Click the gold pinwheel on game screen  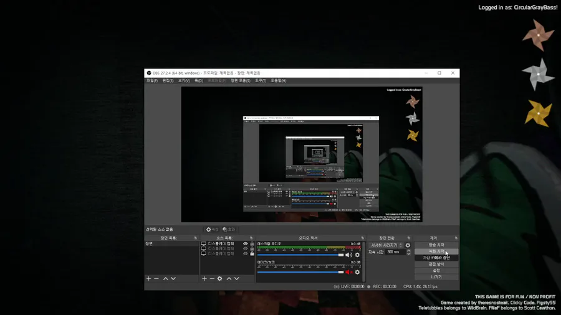[538, 113]
